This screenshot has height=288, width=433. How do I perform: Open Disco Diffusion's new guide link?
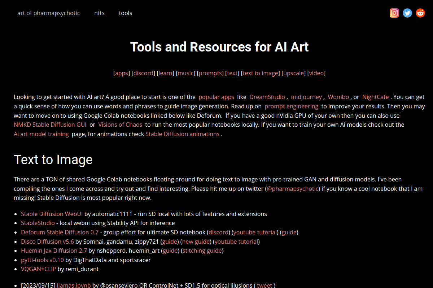pyautogui.click(x=196, y=242)
